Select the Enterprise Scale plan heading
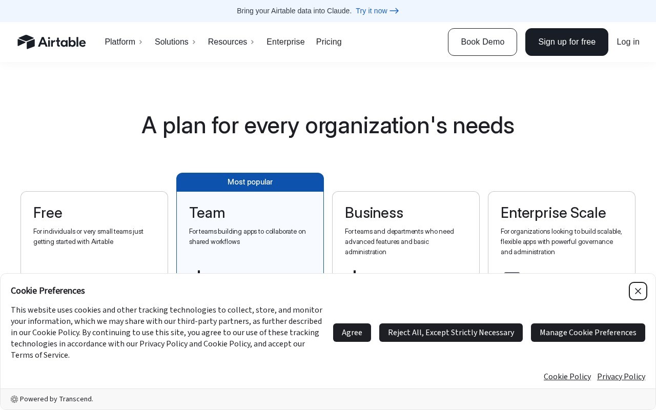 pyautogui.click(x=553, y=213)
